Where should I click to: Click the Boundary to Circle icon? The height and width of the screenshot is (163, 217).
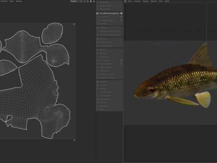tap(97, 74)
